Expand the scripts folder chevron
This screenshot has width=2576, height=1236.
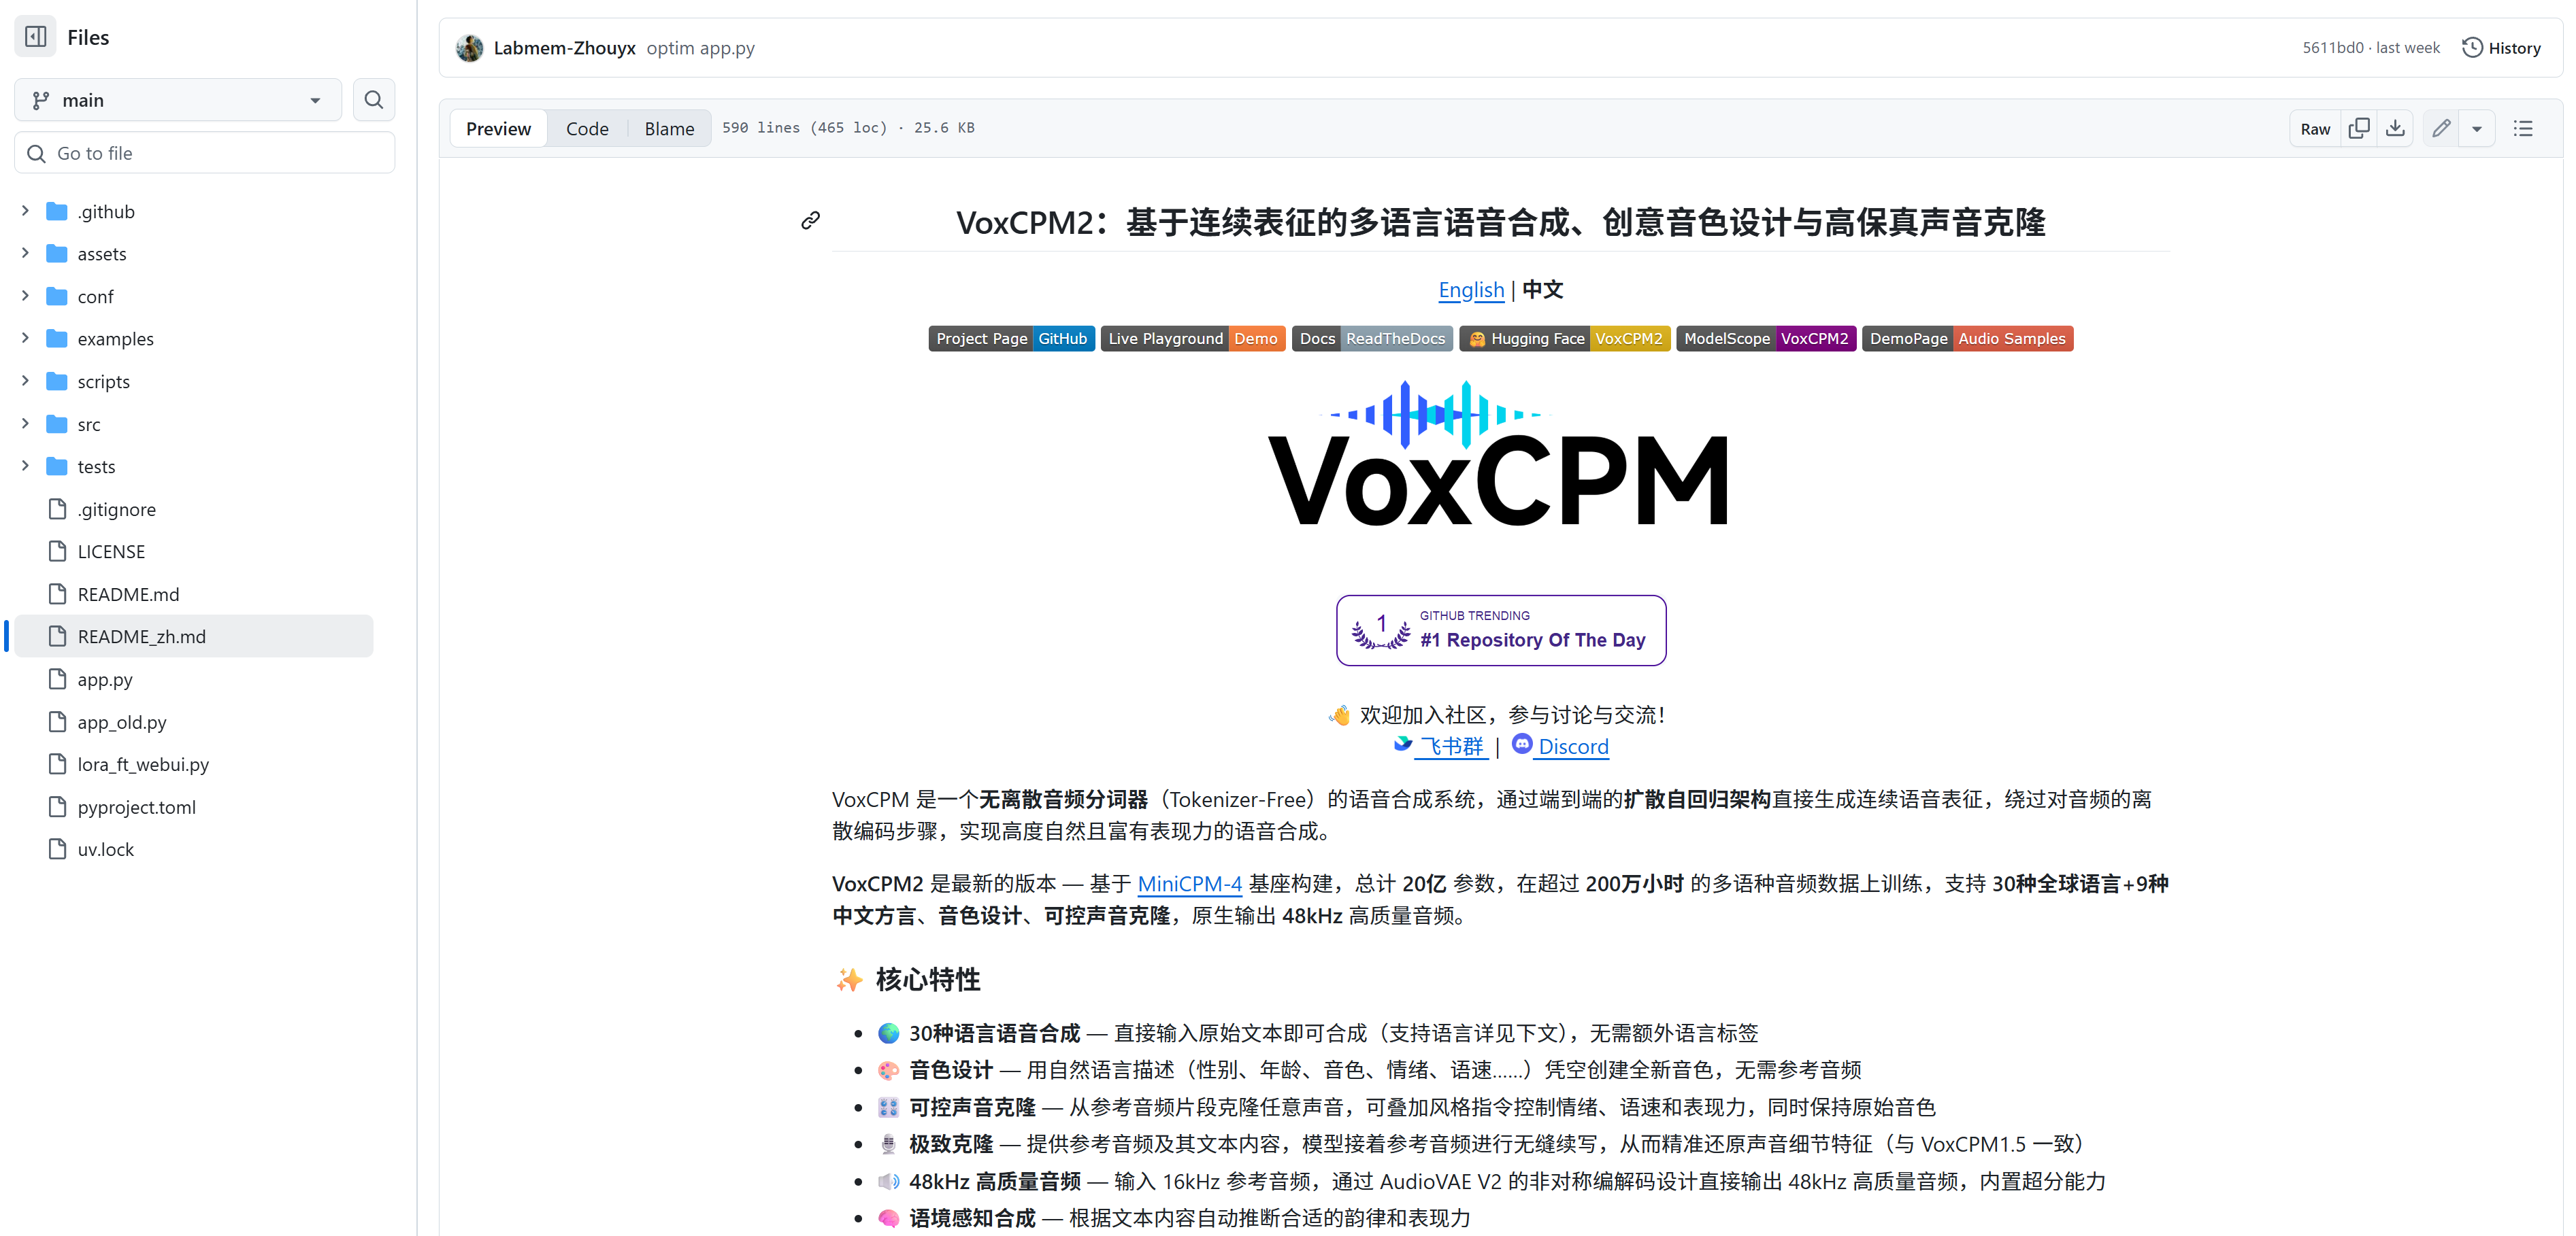26,381
